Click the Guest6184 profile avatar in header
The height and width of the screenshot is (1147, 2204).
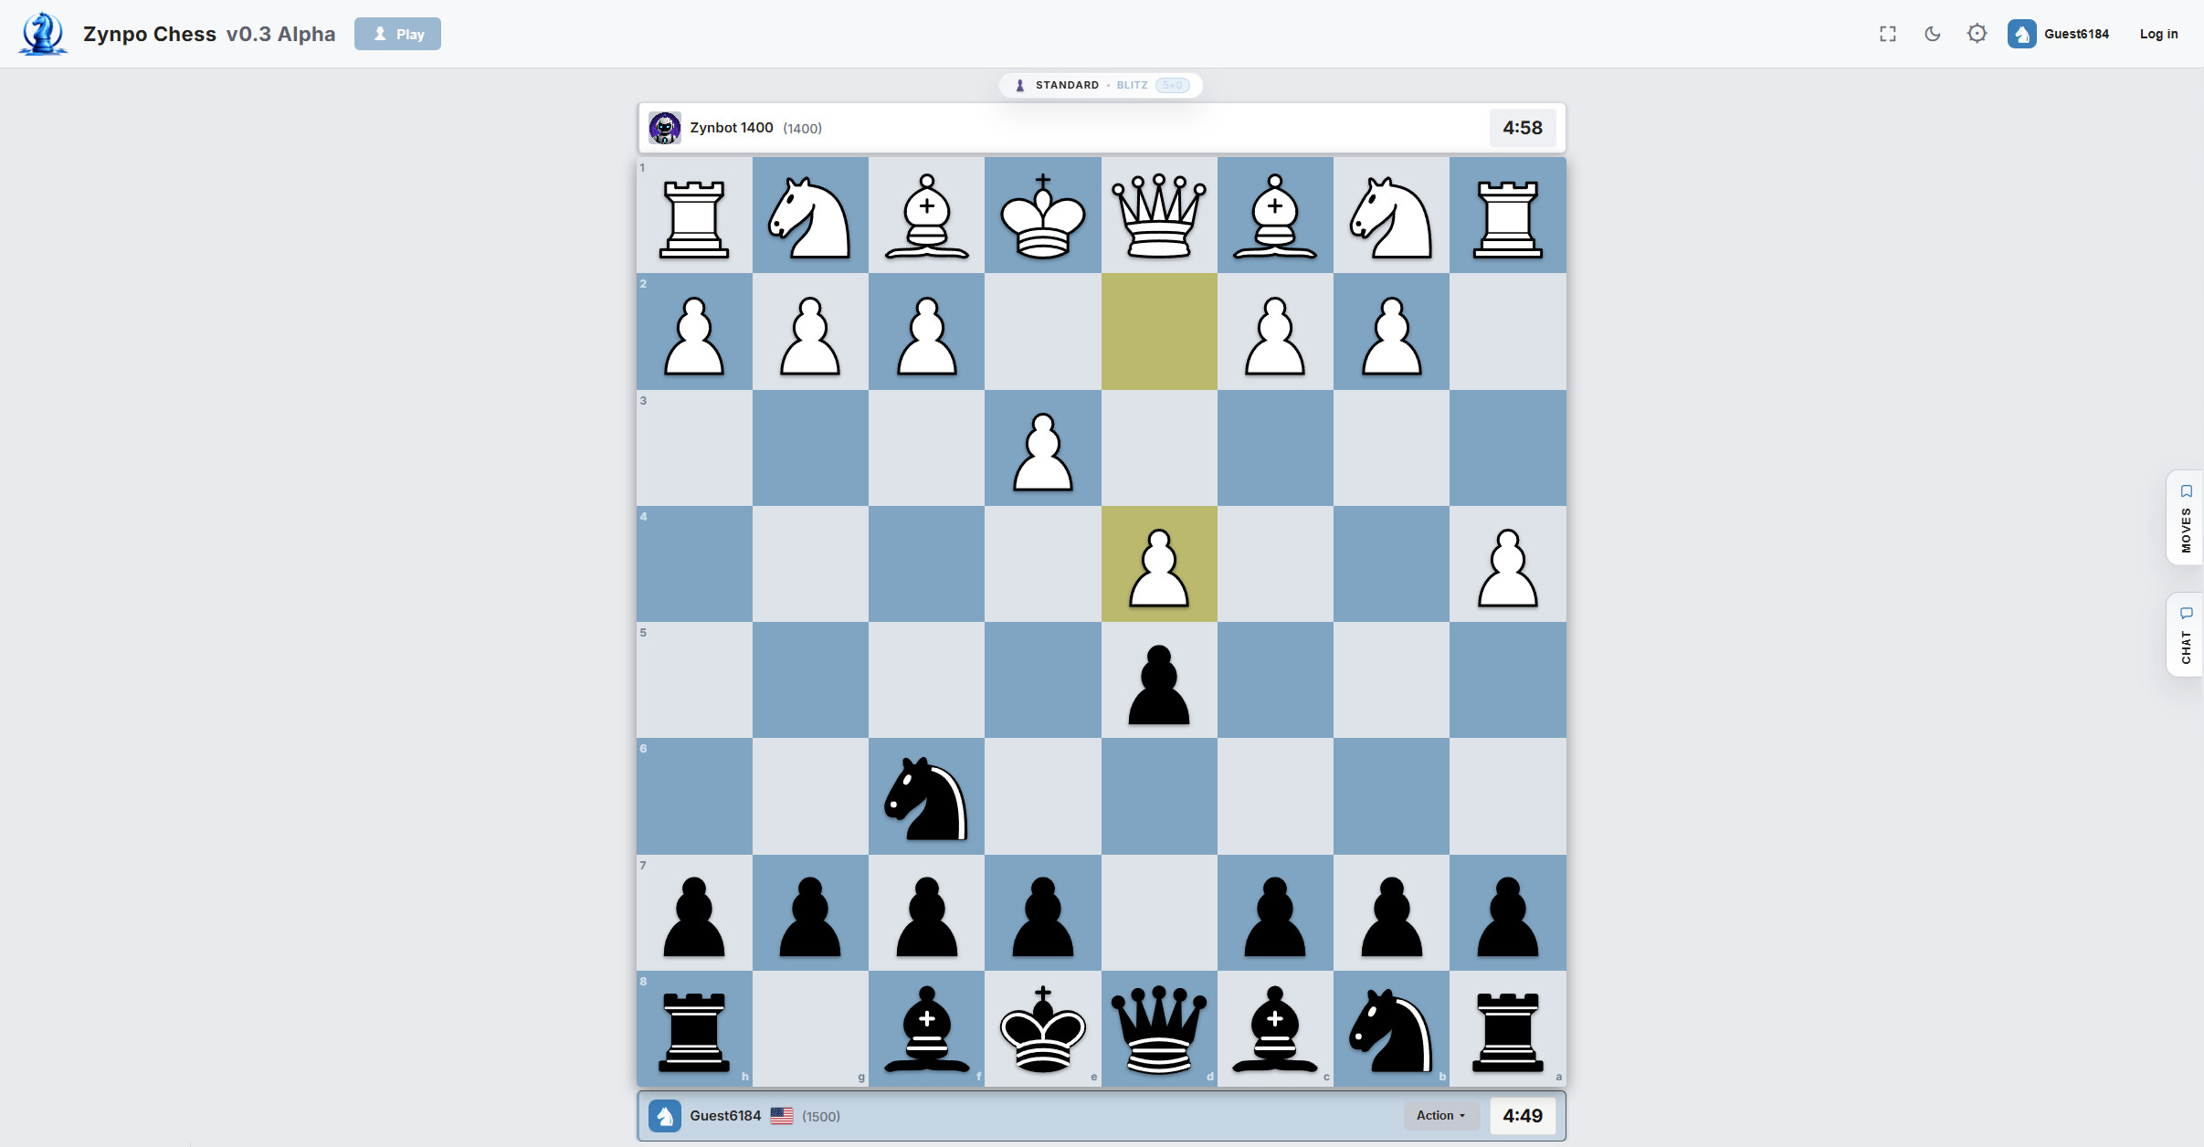tap(2021, 34)
